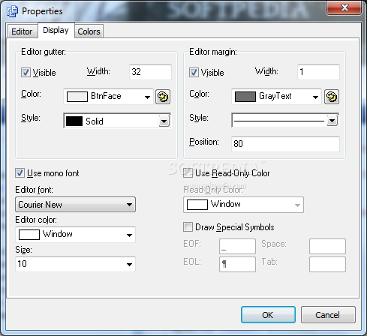
Task: Click the Cancel button
Action: [x=328, y=315]
